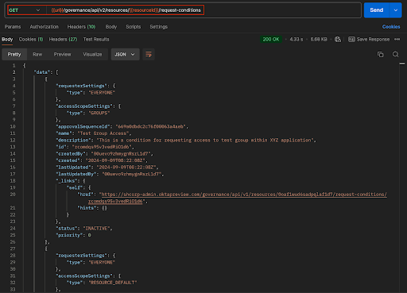Open the Send options dropdown arrow
407x293 pixels.
(396, 10)
